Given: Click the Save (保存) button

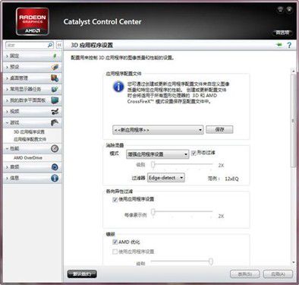Looking at the screenshot, I should click(219, 129).
